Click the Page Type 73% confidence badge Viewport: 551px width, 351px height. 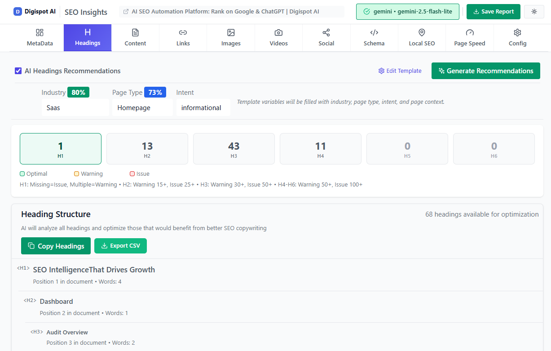(155, 92)
